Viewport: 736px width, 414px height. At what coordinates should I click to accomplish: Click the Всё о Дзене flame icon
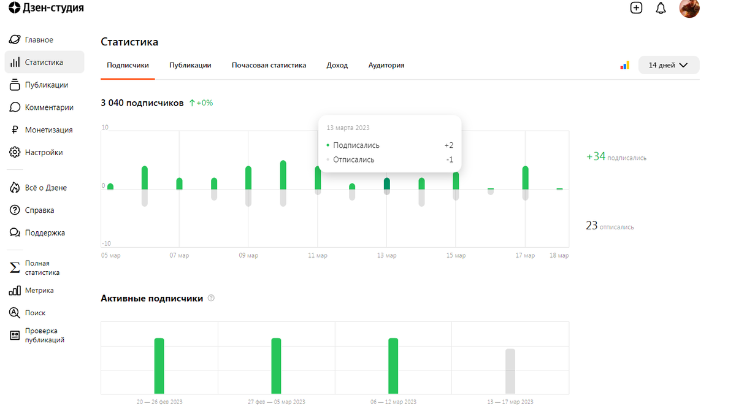coord(15,188)
